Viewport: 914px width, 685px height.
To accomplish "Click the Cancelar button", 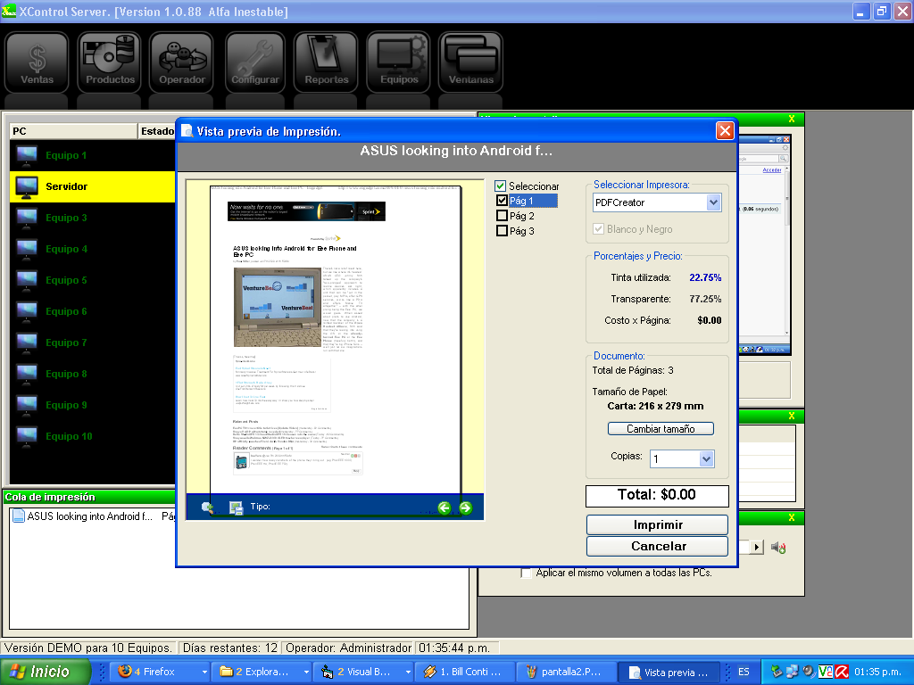I will [658, 547].
